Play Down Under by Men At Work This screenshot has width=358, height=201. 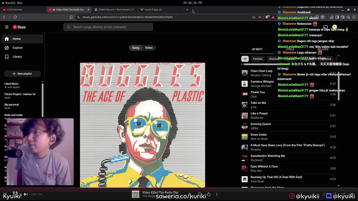(289, 137)
